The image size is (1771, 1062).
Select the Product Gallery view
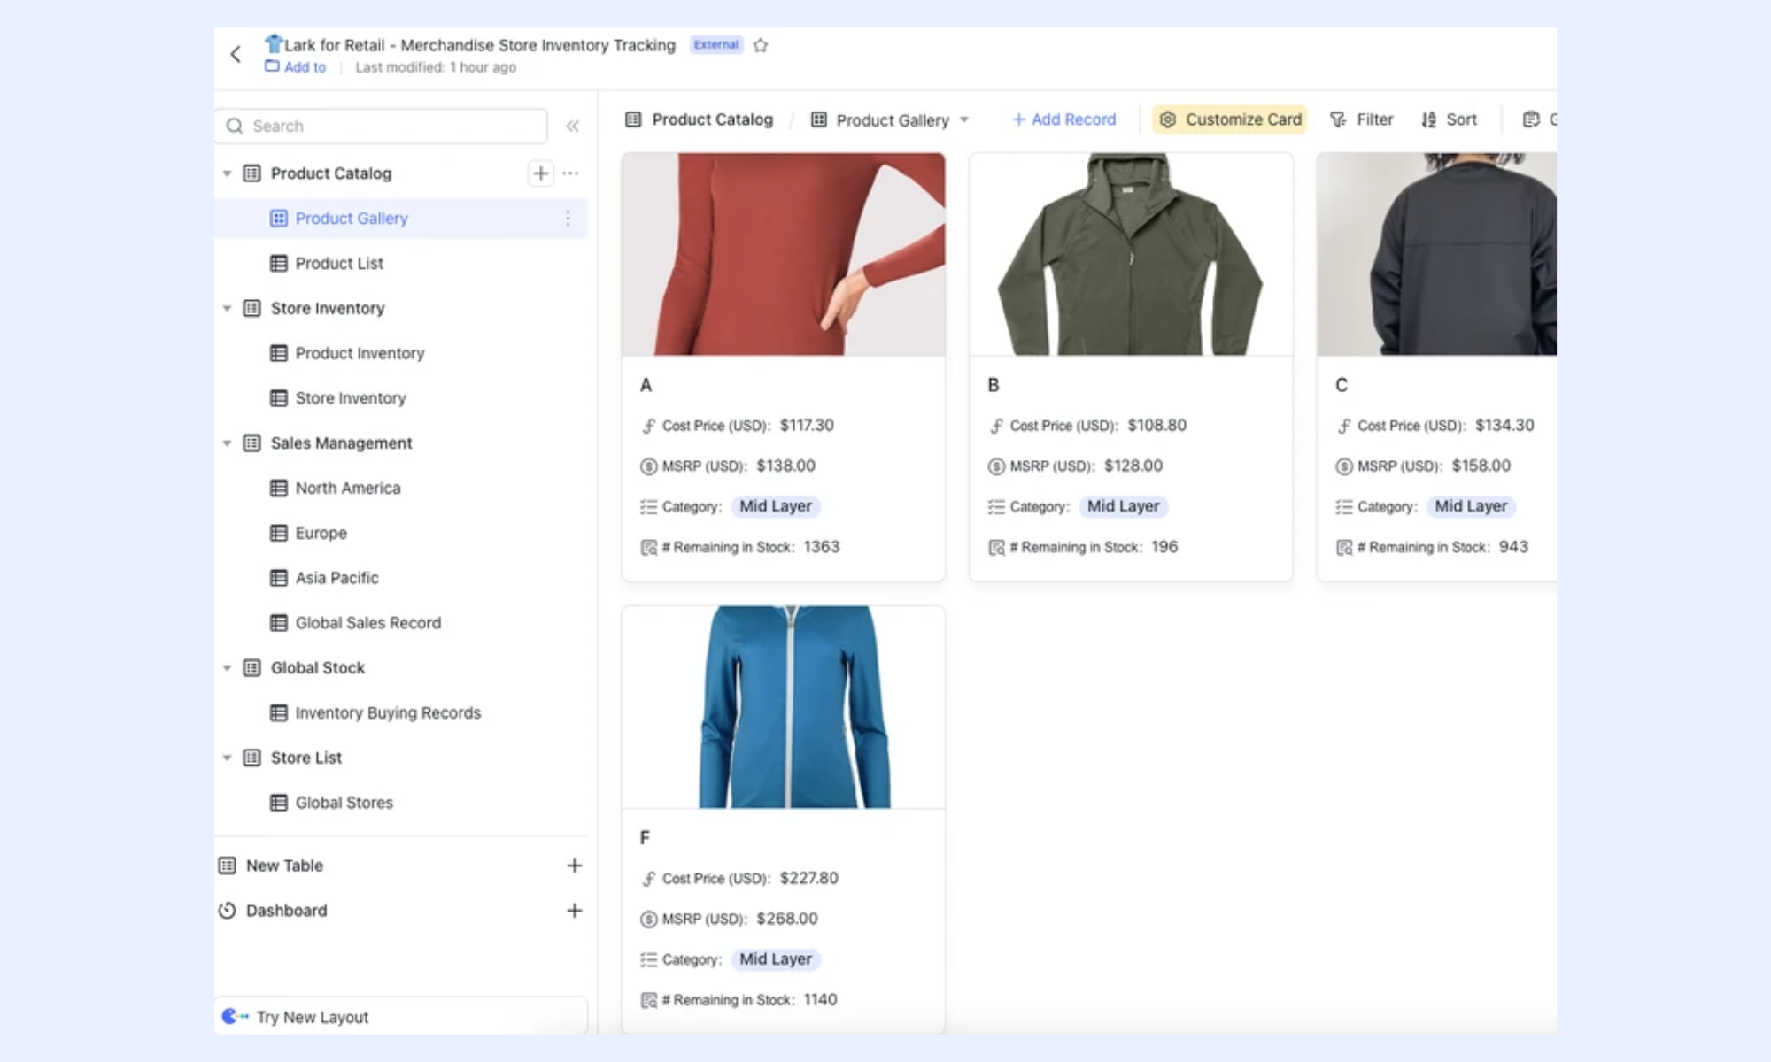(401, 218)
